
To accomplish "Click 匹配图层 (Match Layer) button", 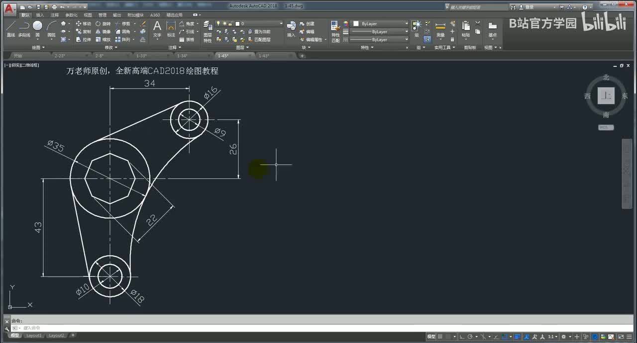I will point(259,39).
